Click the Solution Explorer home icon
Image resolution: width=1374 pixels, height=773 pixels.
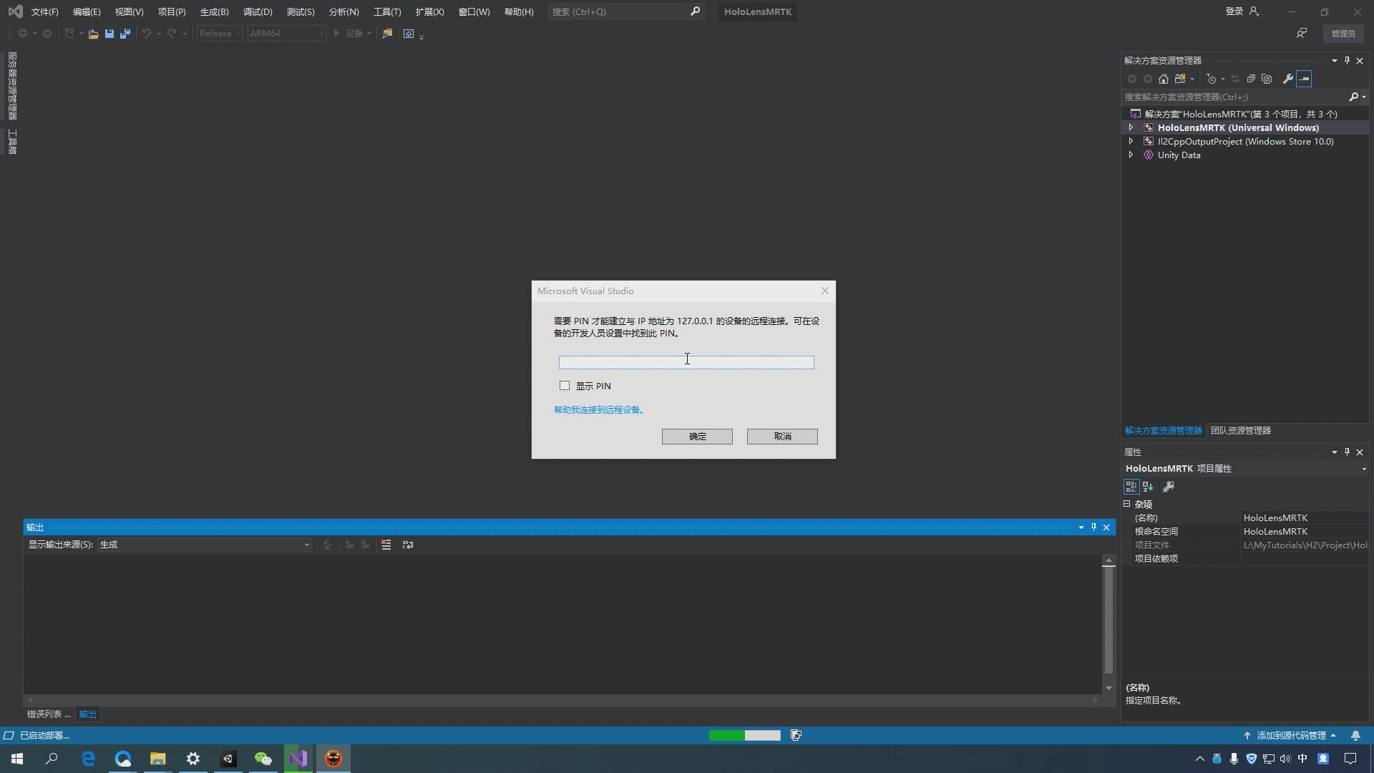(1164, 79)
